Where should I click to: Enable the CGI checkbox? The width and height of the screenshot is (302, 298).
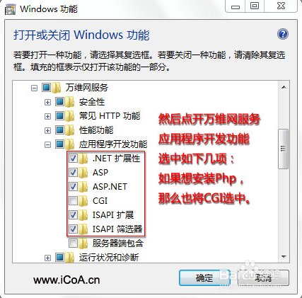[x=73, y=201]
